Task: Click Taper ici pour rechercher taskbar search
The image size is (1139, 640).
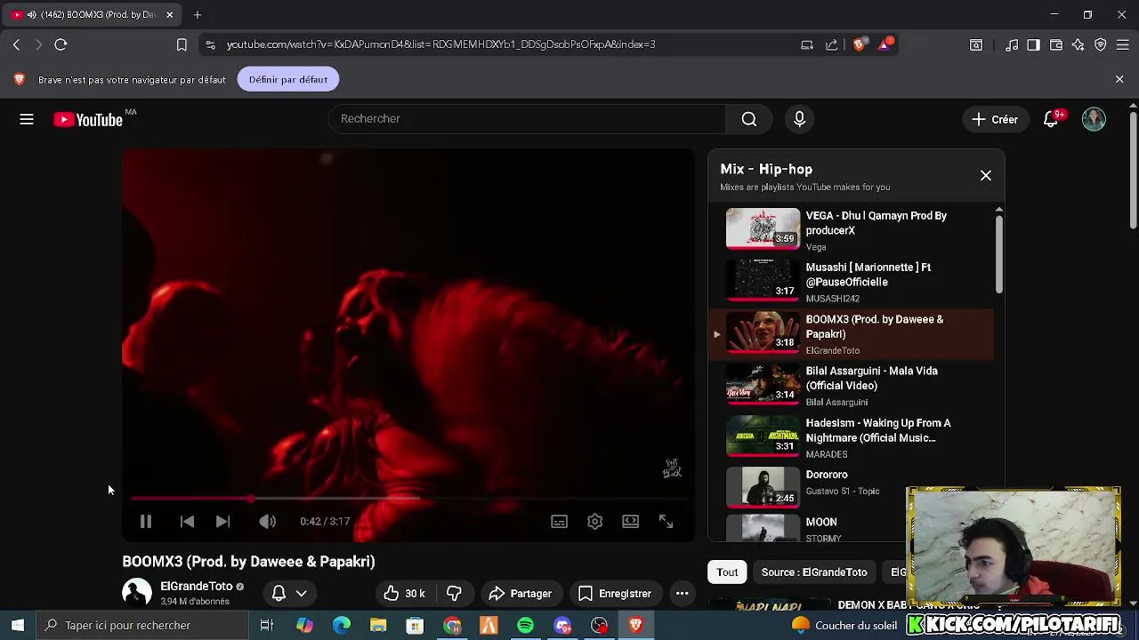Action: [x=142, y=625]
